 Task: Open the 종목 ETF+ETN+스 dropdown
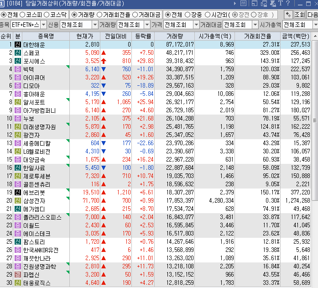pos(43,25)
